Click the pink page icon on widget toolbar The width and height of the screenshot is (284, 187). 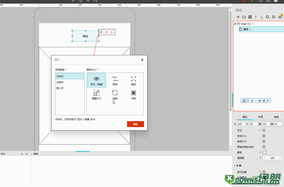[106, 32]
